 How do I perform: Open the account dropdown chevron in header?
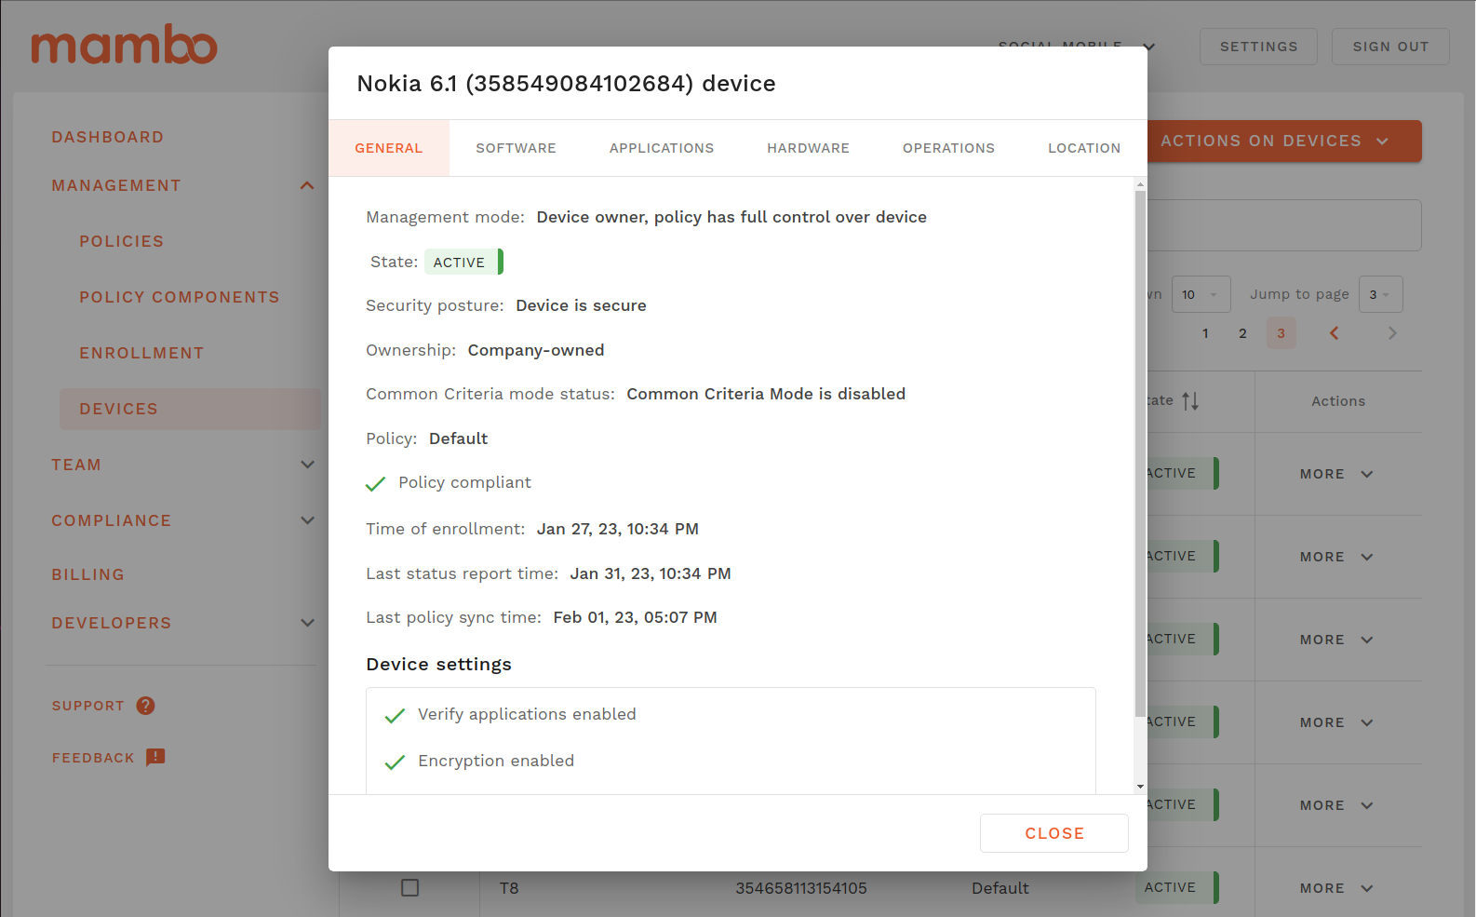(x=1149, y=47)
